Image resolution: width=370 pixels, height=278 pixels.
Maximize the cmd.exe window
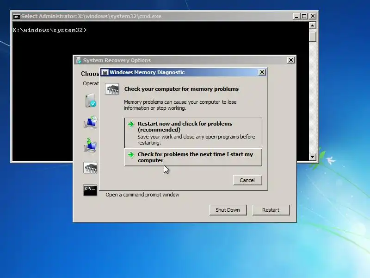tap(304, 16)
